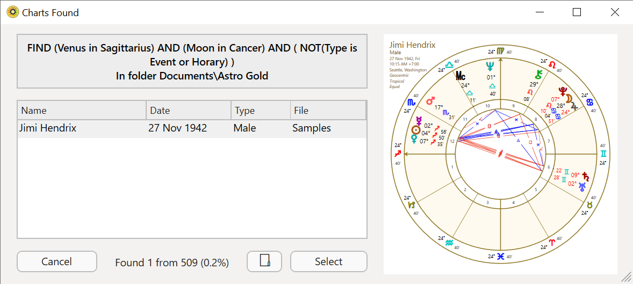Click the Found 1 from 509 status text
This screenshot has width=633, height=284.
(x=172, y=263)
